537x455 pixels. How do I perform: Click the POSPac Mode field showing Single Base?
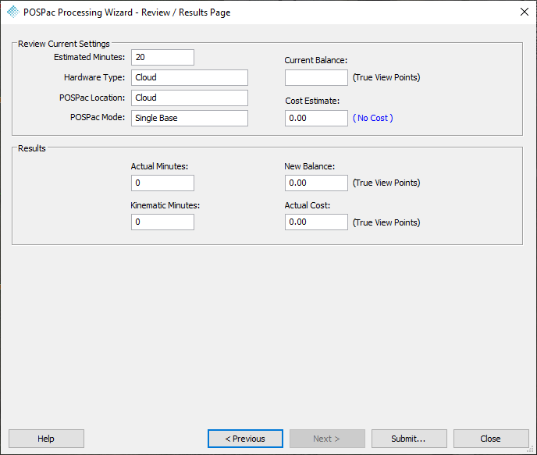pyautogui.click(x=190, y=118)
